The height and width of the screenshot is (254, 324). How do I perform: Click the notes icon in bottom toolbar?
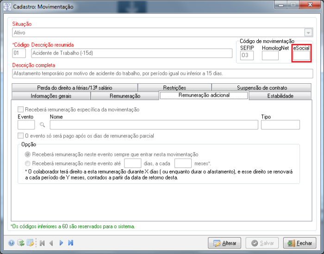[30, 243]
